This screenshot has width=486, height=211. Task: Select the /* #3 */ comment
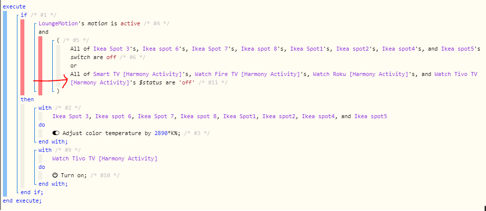click(197, 133)
